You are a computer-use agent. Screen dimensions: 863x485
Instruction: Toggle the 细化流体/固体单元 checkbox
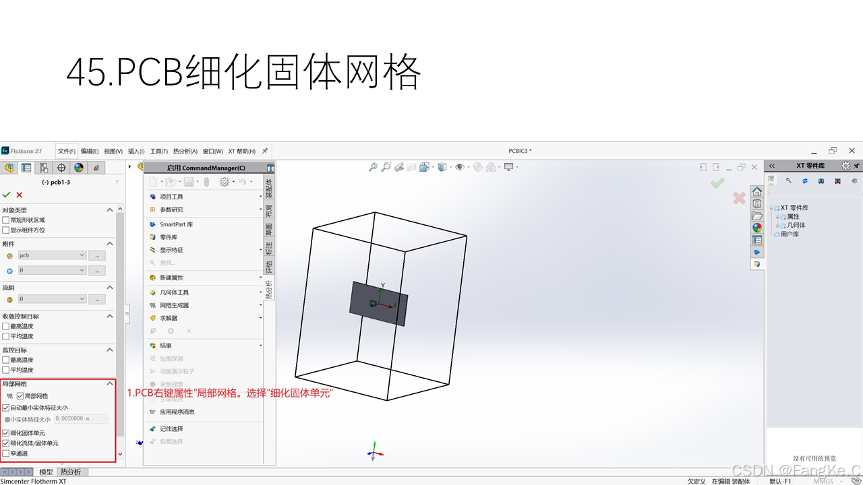point(6,443)
